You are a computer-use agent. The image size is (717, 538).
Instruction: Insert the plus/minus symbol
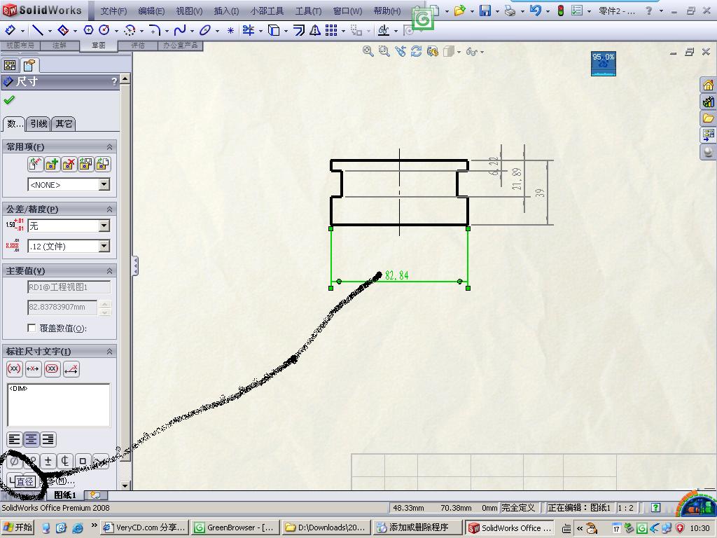coord(48,461)
